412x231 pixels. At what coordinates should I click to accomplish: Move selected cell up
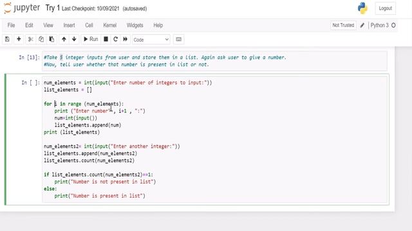click(x=64, y=39)
